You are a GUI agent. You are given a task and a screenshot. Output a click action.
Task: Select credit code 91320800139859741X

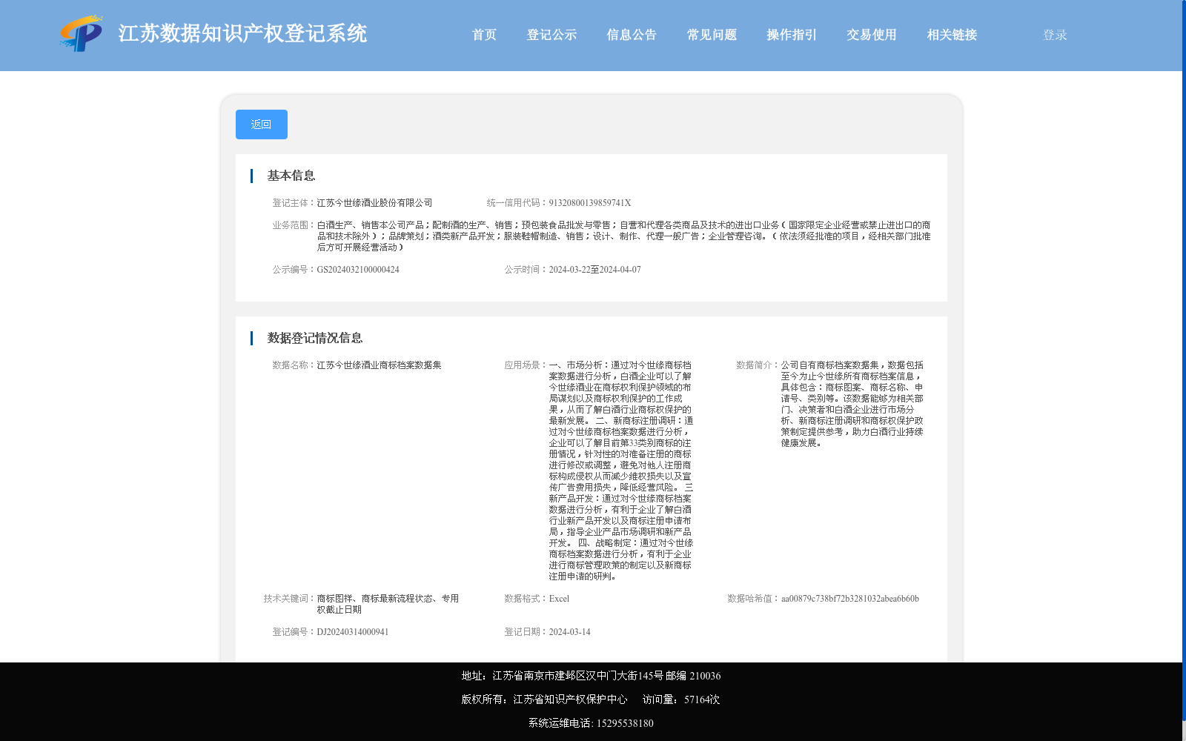click(x=590, y=203)
